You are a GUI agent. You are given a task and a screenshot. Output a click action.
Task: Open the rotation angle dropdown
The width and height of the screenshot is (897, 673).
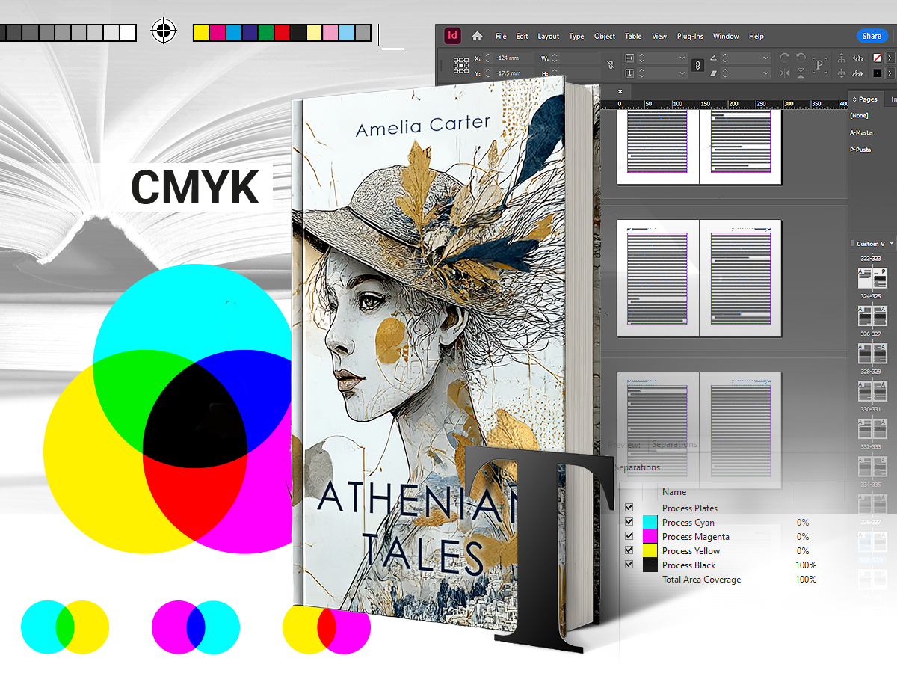(766, 58)
